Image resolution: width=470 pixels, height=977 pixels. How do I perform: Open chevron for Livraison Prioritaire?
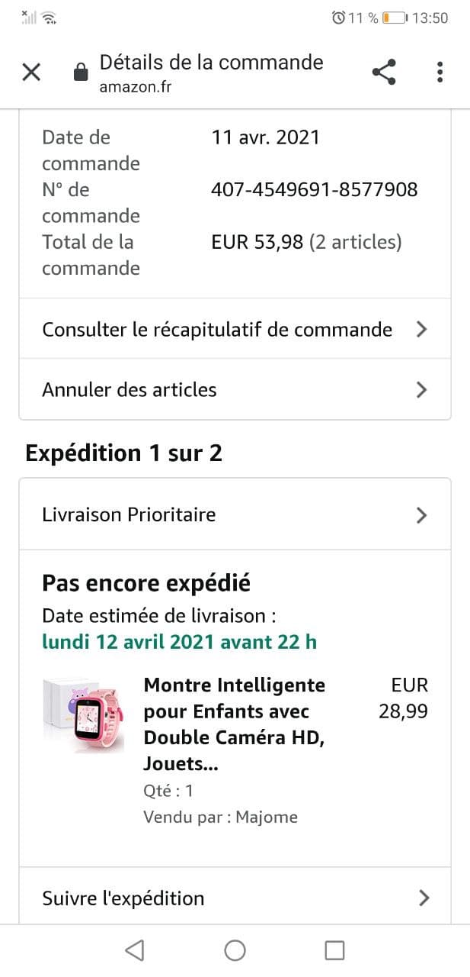(421, 515)
